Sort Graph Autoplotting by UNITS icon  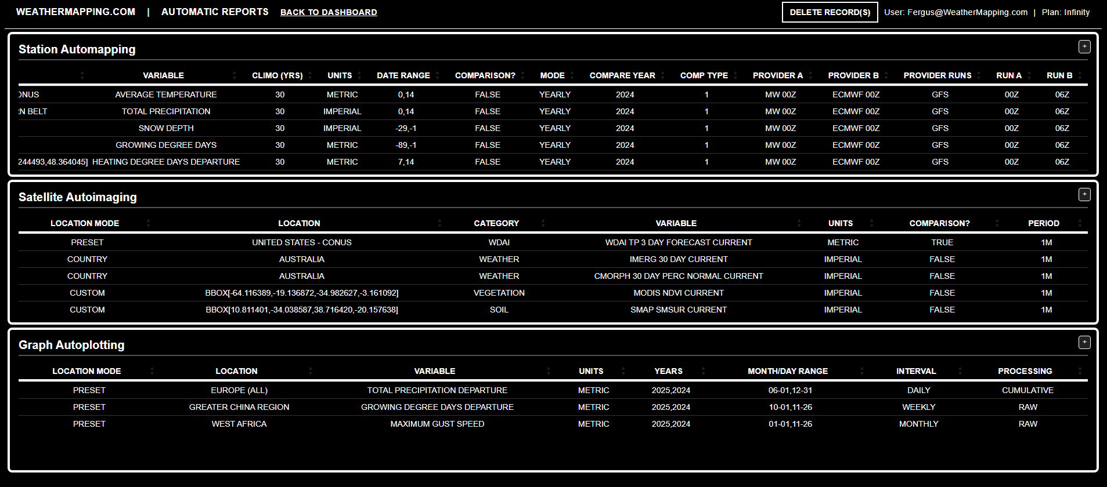pos(623,371)
